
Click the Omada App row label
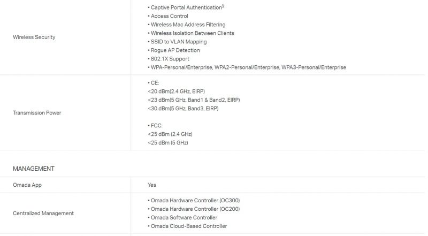[27, 185]
